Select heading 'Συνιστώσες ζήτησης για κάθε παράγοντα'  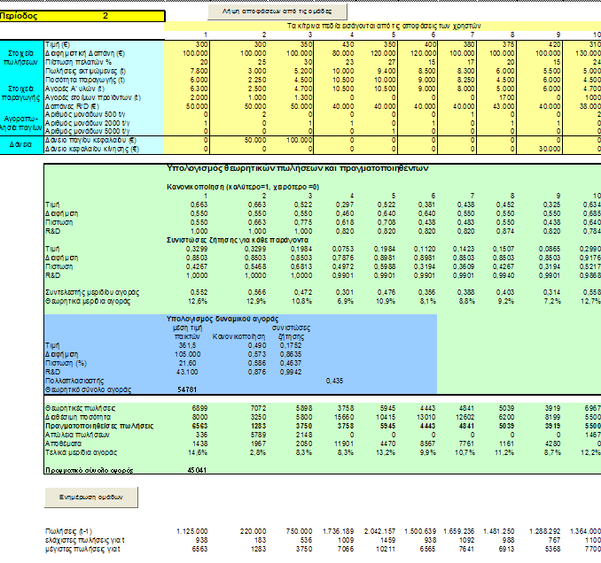click(x=238, y=240)
